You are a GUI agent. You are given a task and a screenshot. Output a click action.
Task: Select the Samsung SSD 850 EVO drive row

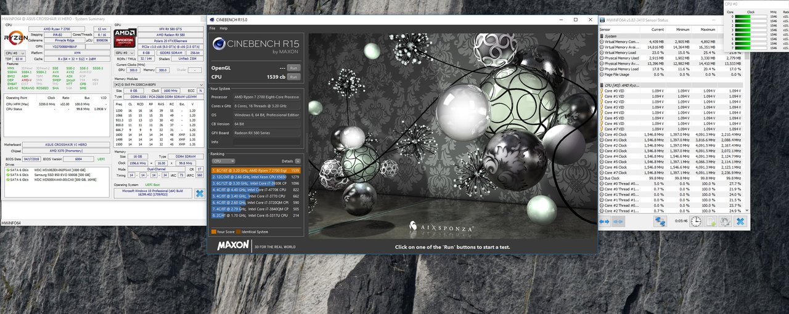[57, 174]
